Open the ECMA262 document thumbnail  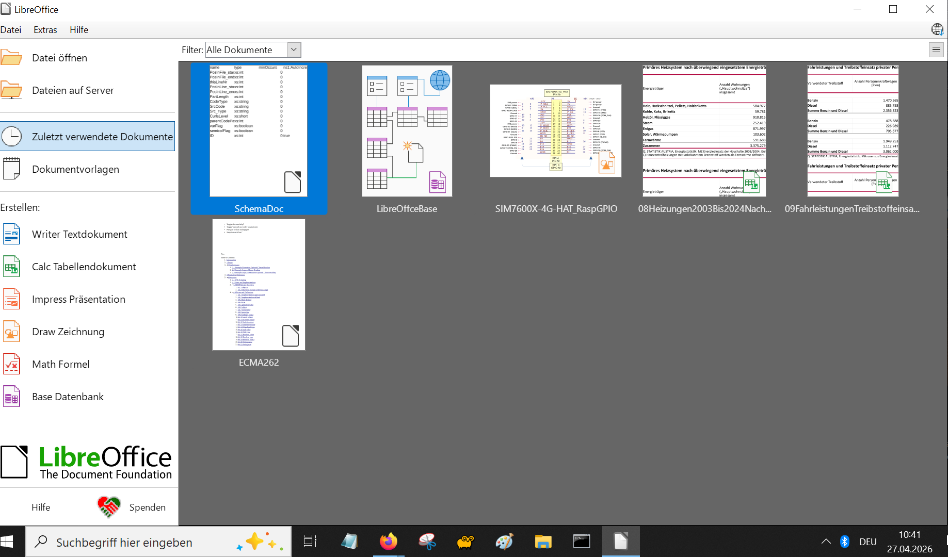coord(259,293)
